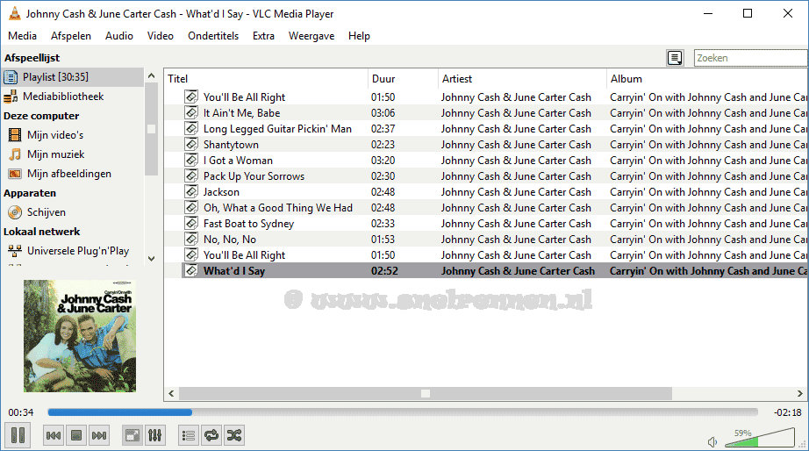
Task: Open the Help menu
Action: point(359,36)
